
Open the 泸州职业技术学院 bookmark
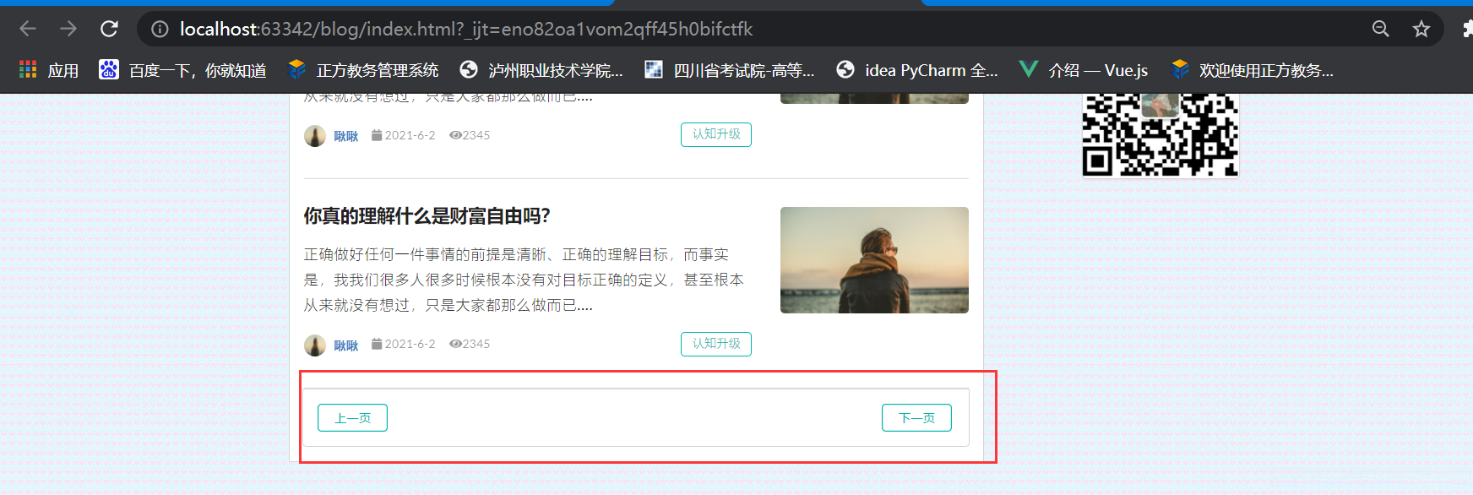coord(541,70)
